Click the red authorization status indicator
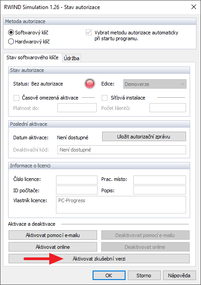 [x=90, y=84]
